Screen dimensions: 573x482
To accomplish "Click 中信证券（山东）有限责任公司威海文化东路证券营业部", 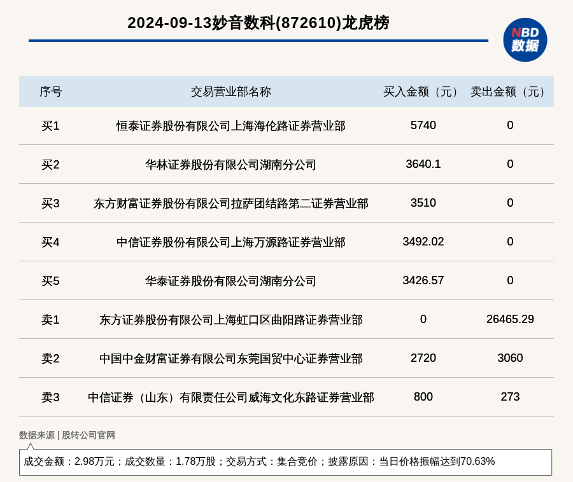I will tap(231, 397).
